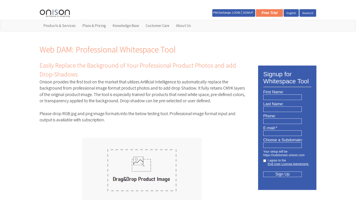Switch language to English
The height and width of the screenshot is (200, 356).
click(291, 13)
